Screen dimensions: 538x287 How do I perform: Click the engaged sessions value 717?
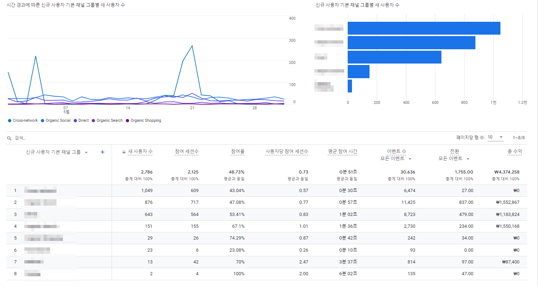point(195,202)
